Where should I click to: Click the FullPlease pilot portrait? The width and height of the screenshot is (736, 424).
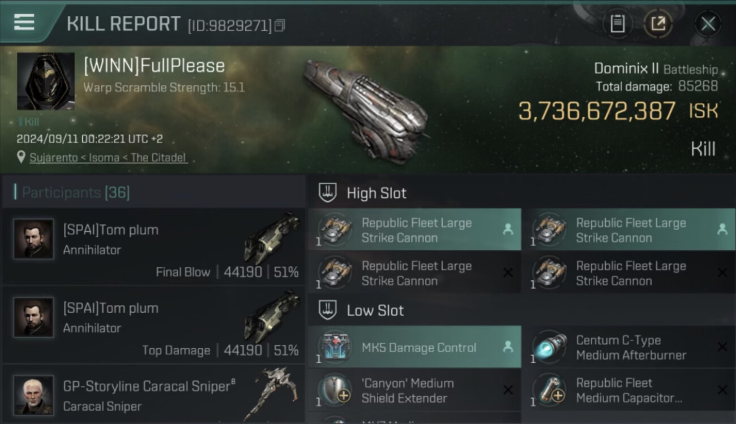pyautogui.click(x=46, y=81)
